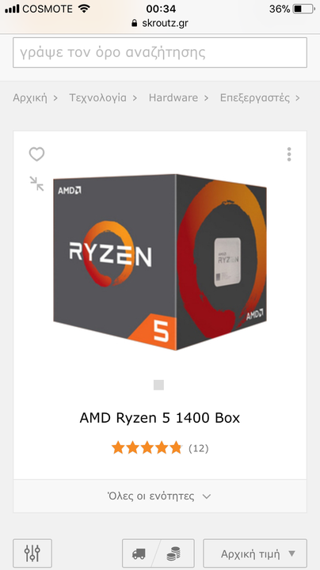This screenshot has height=570, width=320.
Task: Open the Αρχική τιμή sort dropdown
Action: click(255, 553)
